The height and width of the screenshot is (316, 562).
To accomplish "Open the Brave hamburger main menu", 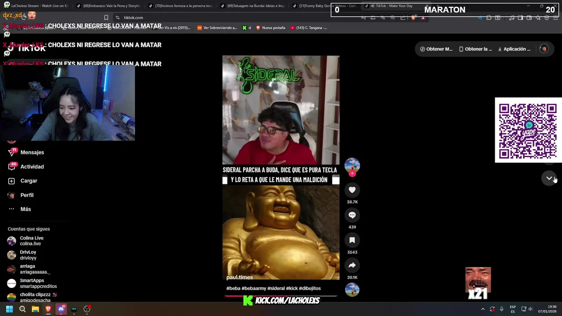I will (556, 18).
